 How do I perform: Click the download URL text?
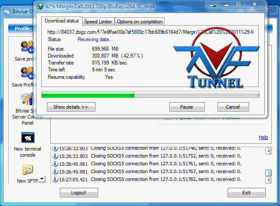tap(150, 32)
